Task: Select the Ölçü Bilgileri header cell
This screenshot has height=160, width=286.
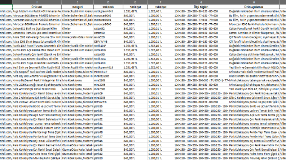Action: tap(201, 7)
